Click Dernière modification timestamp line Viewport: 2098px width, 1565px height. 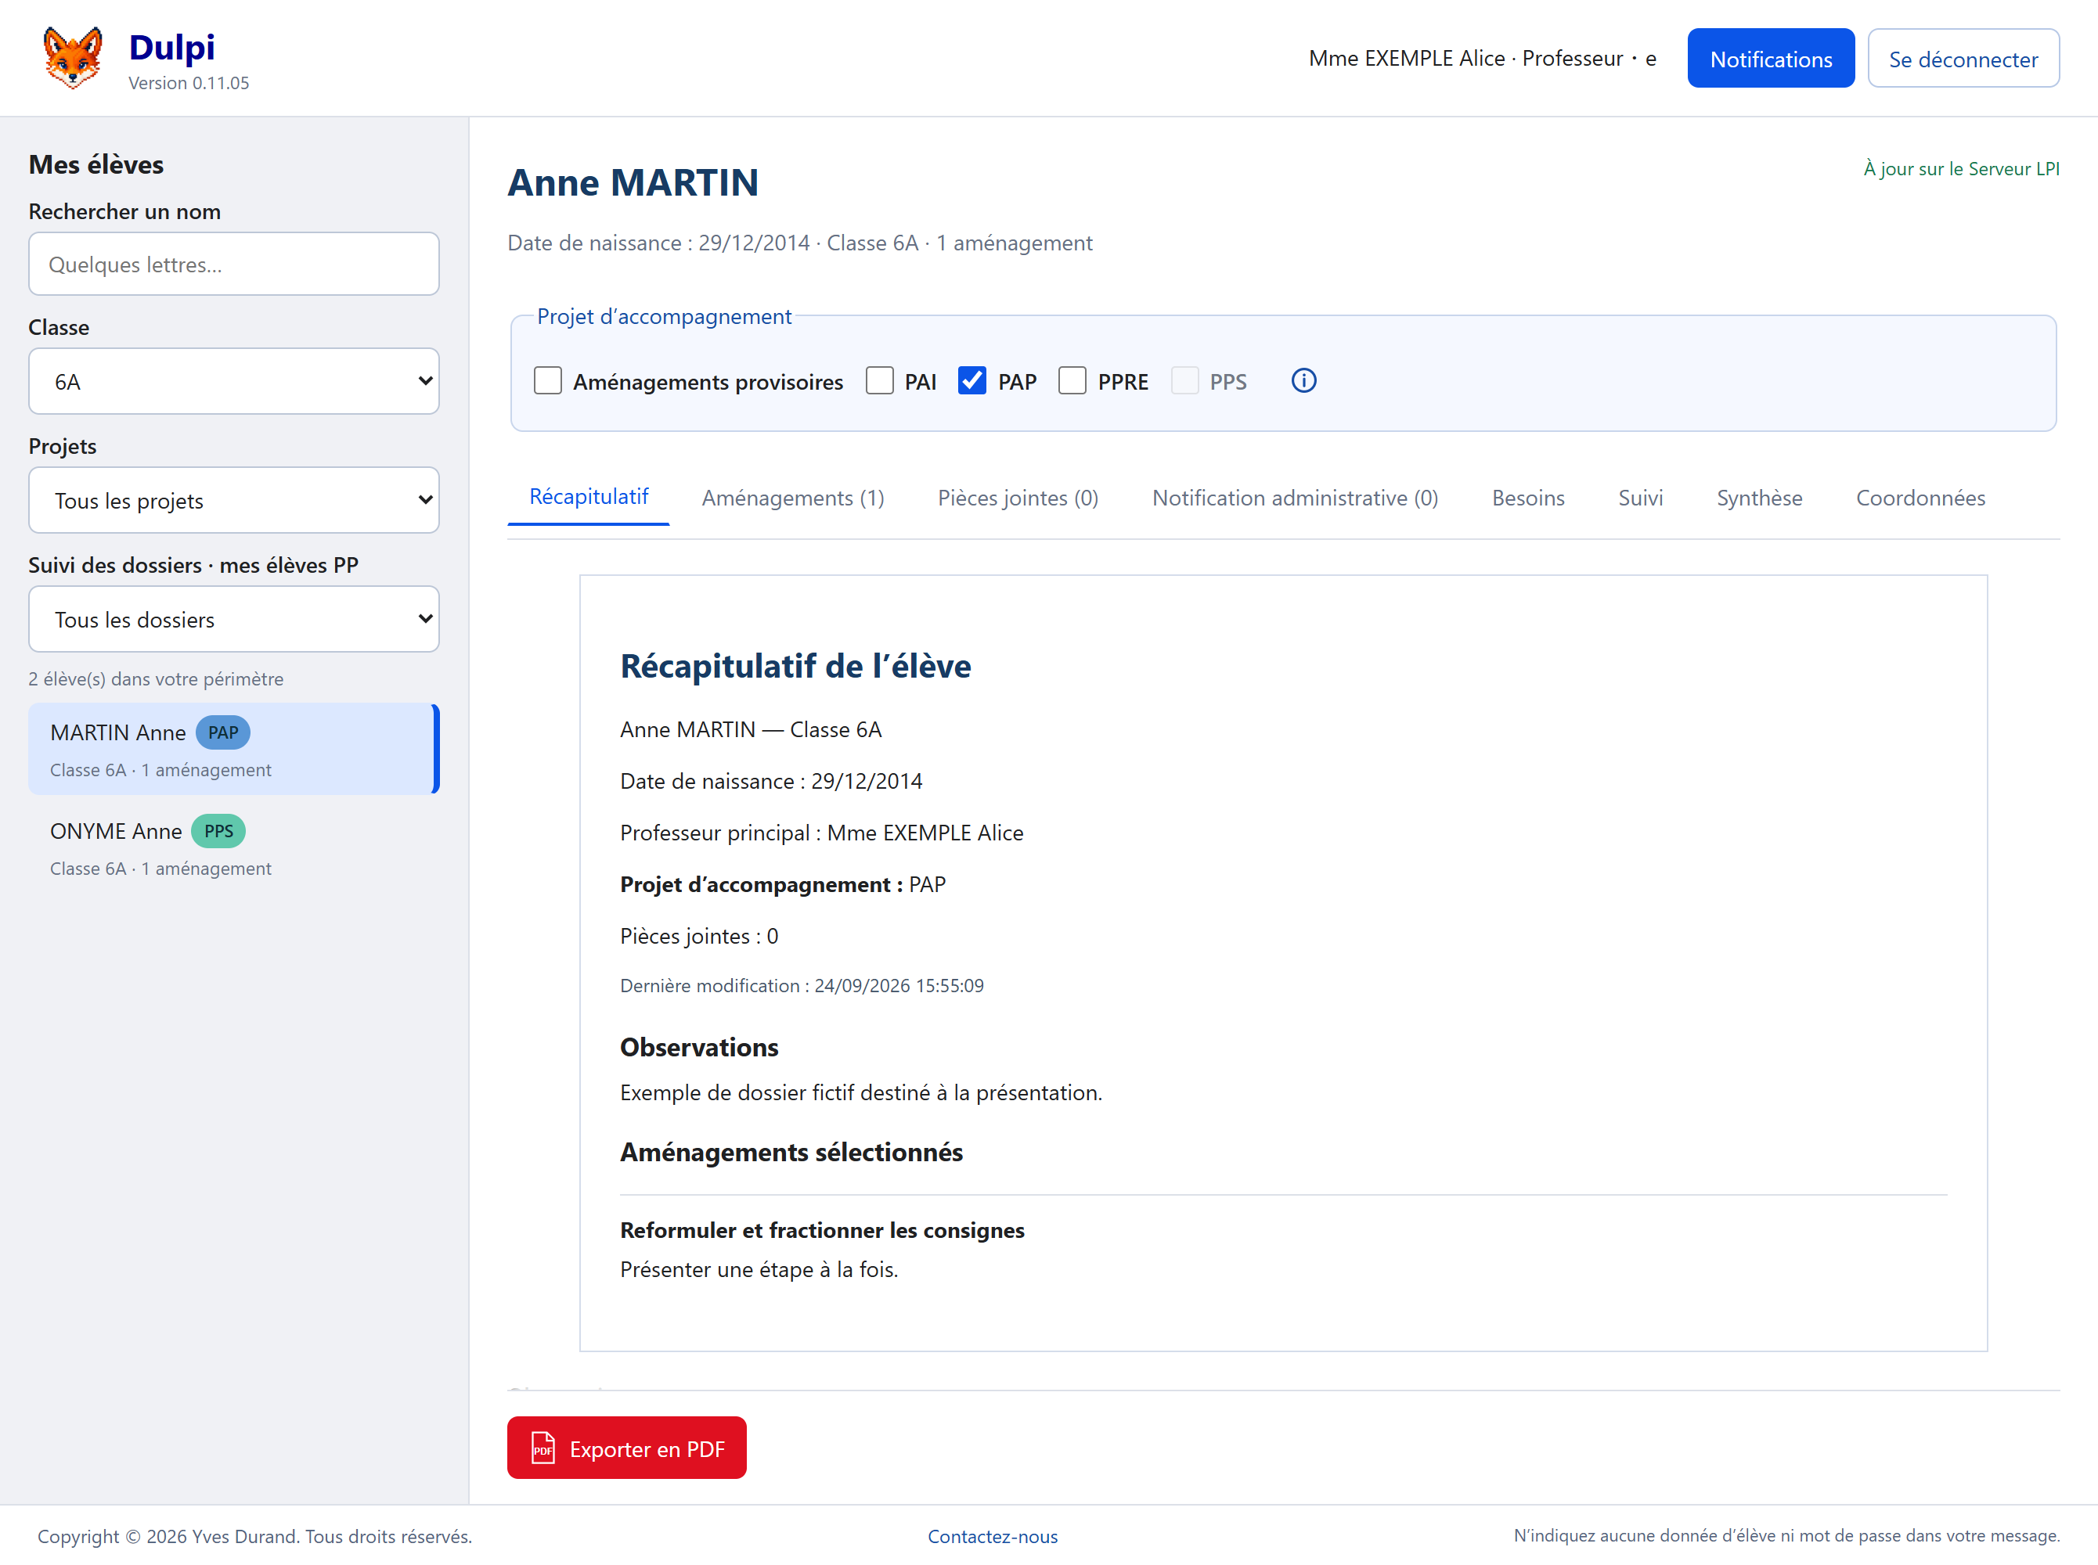(x=802, y=985)
